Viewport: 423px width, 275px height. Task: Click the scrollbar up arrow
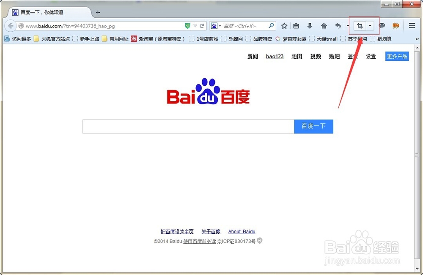tap(417, 48)
